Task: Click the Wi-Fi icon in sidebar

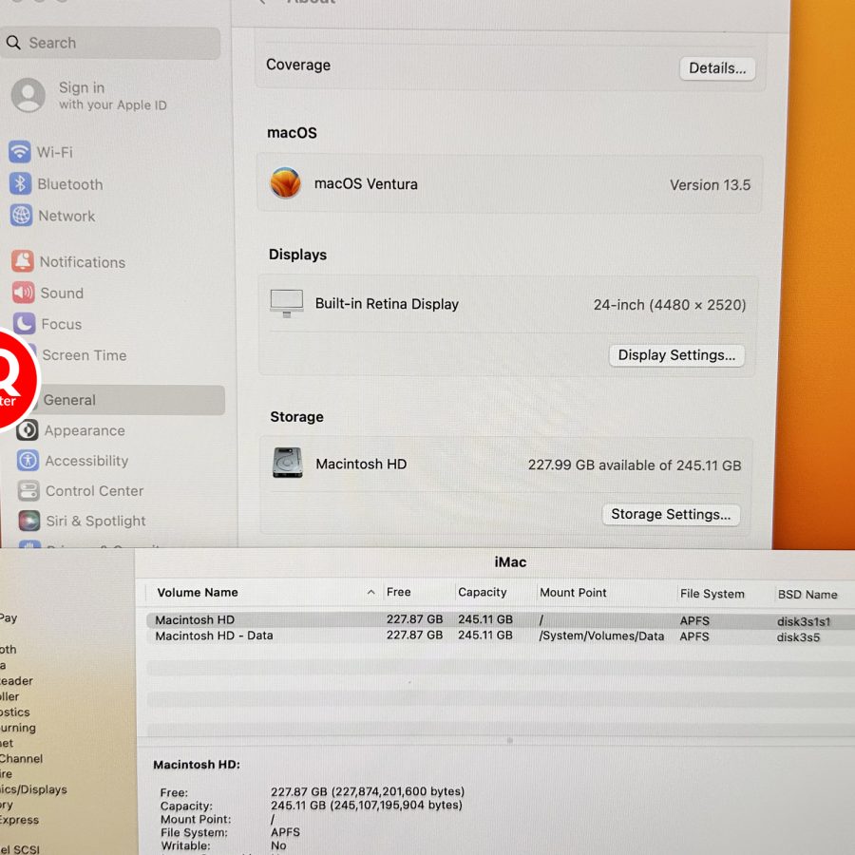Action: point(20,152)
